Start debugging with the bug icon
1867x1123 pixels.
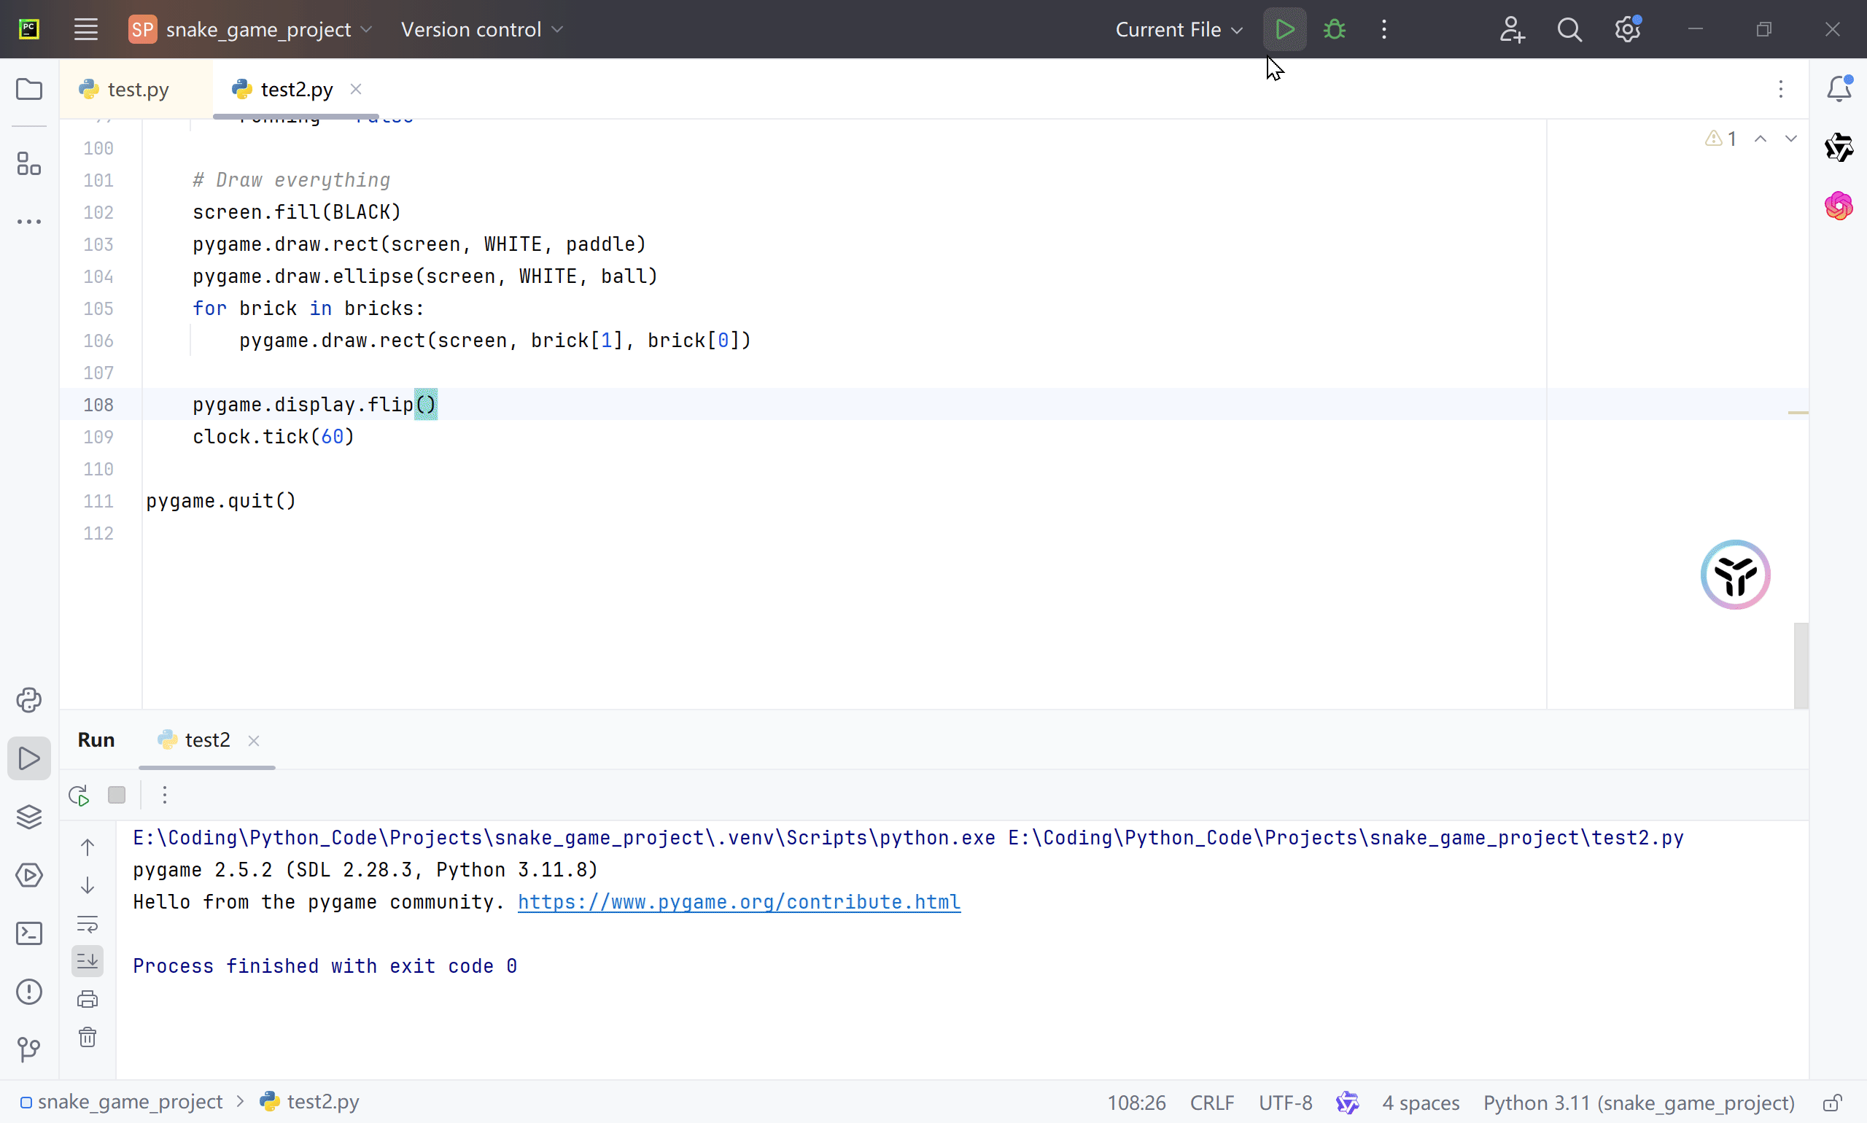tap(1334, 29)
